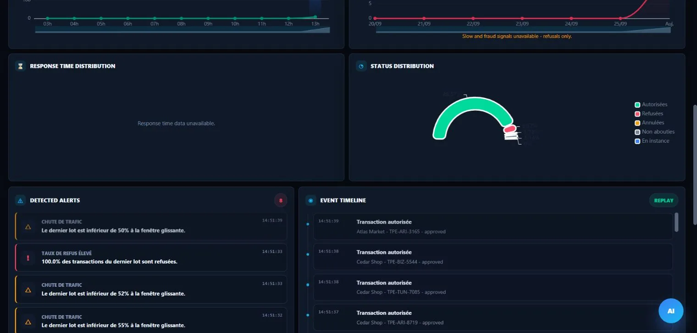Screen dimensions: 697x333
Task: Toggle Non abouties legend entry
Action: [654, 132]
